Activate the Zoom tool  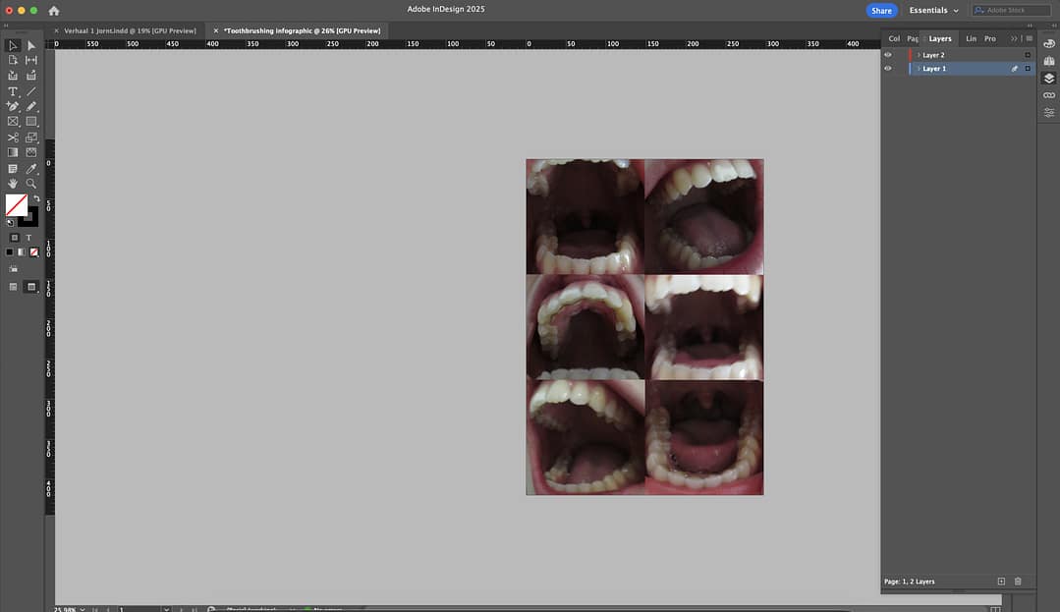point(31,184)
